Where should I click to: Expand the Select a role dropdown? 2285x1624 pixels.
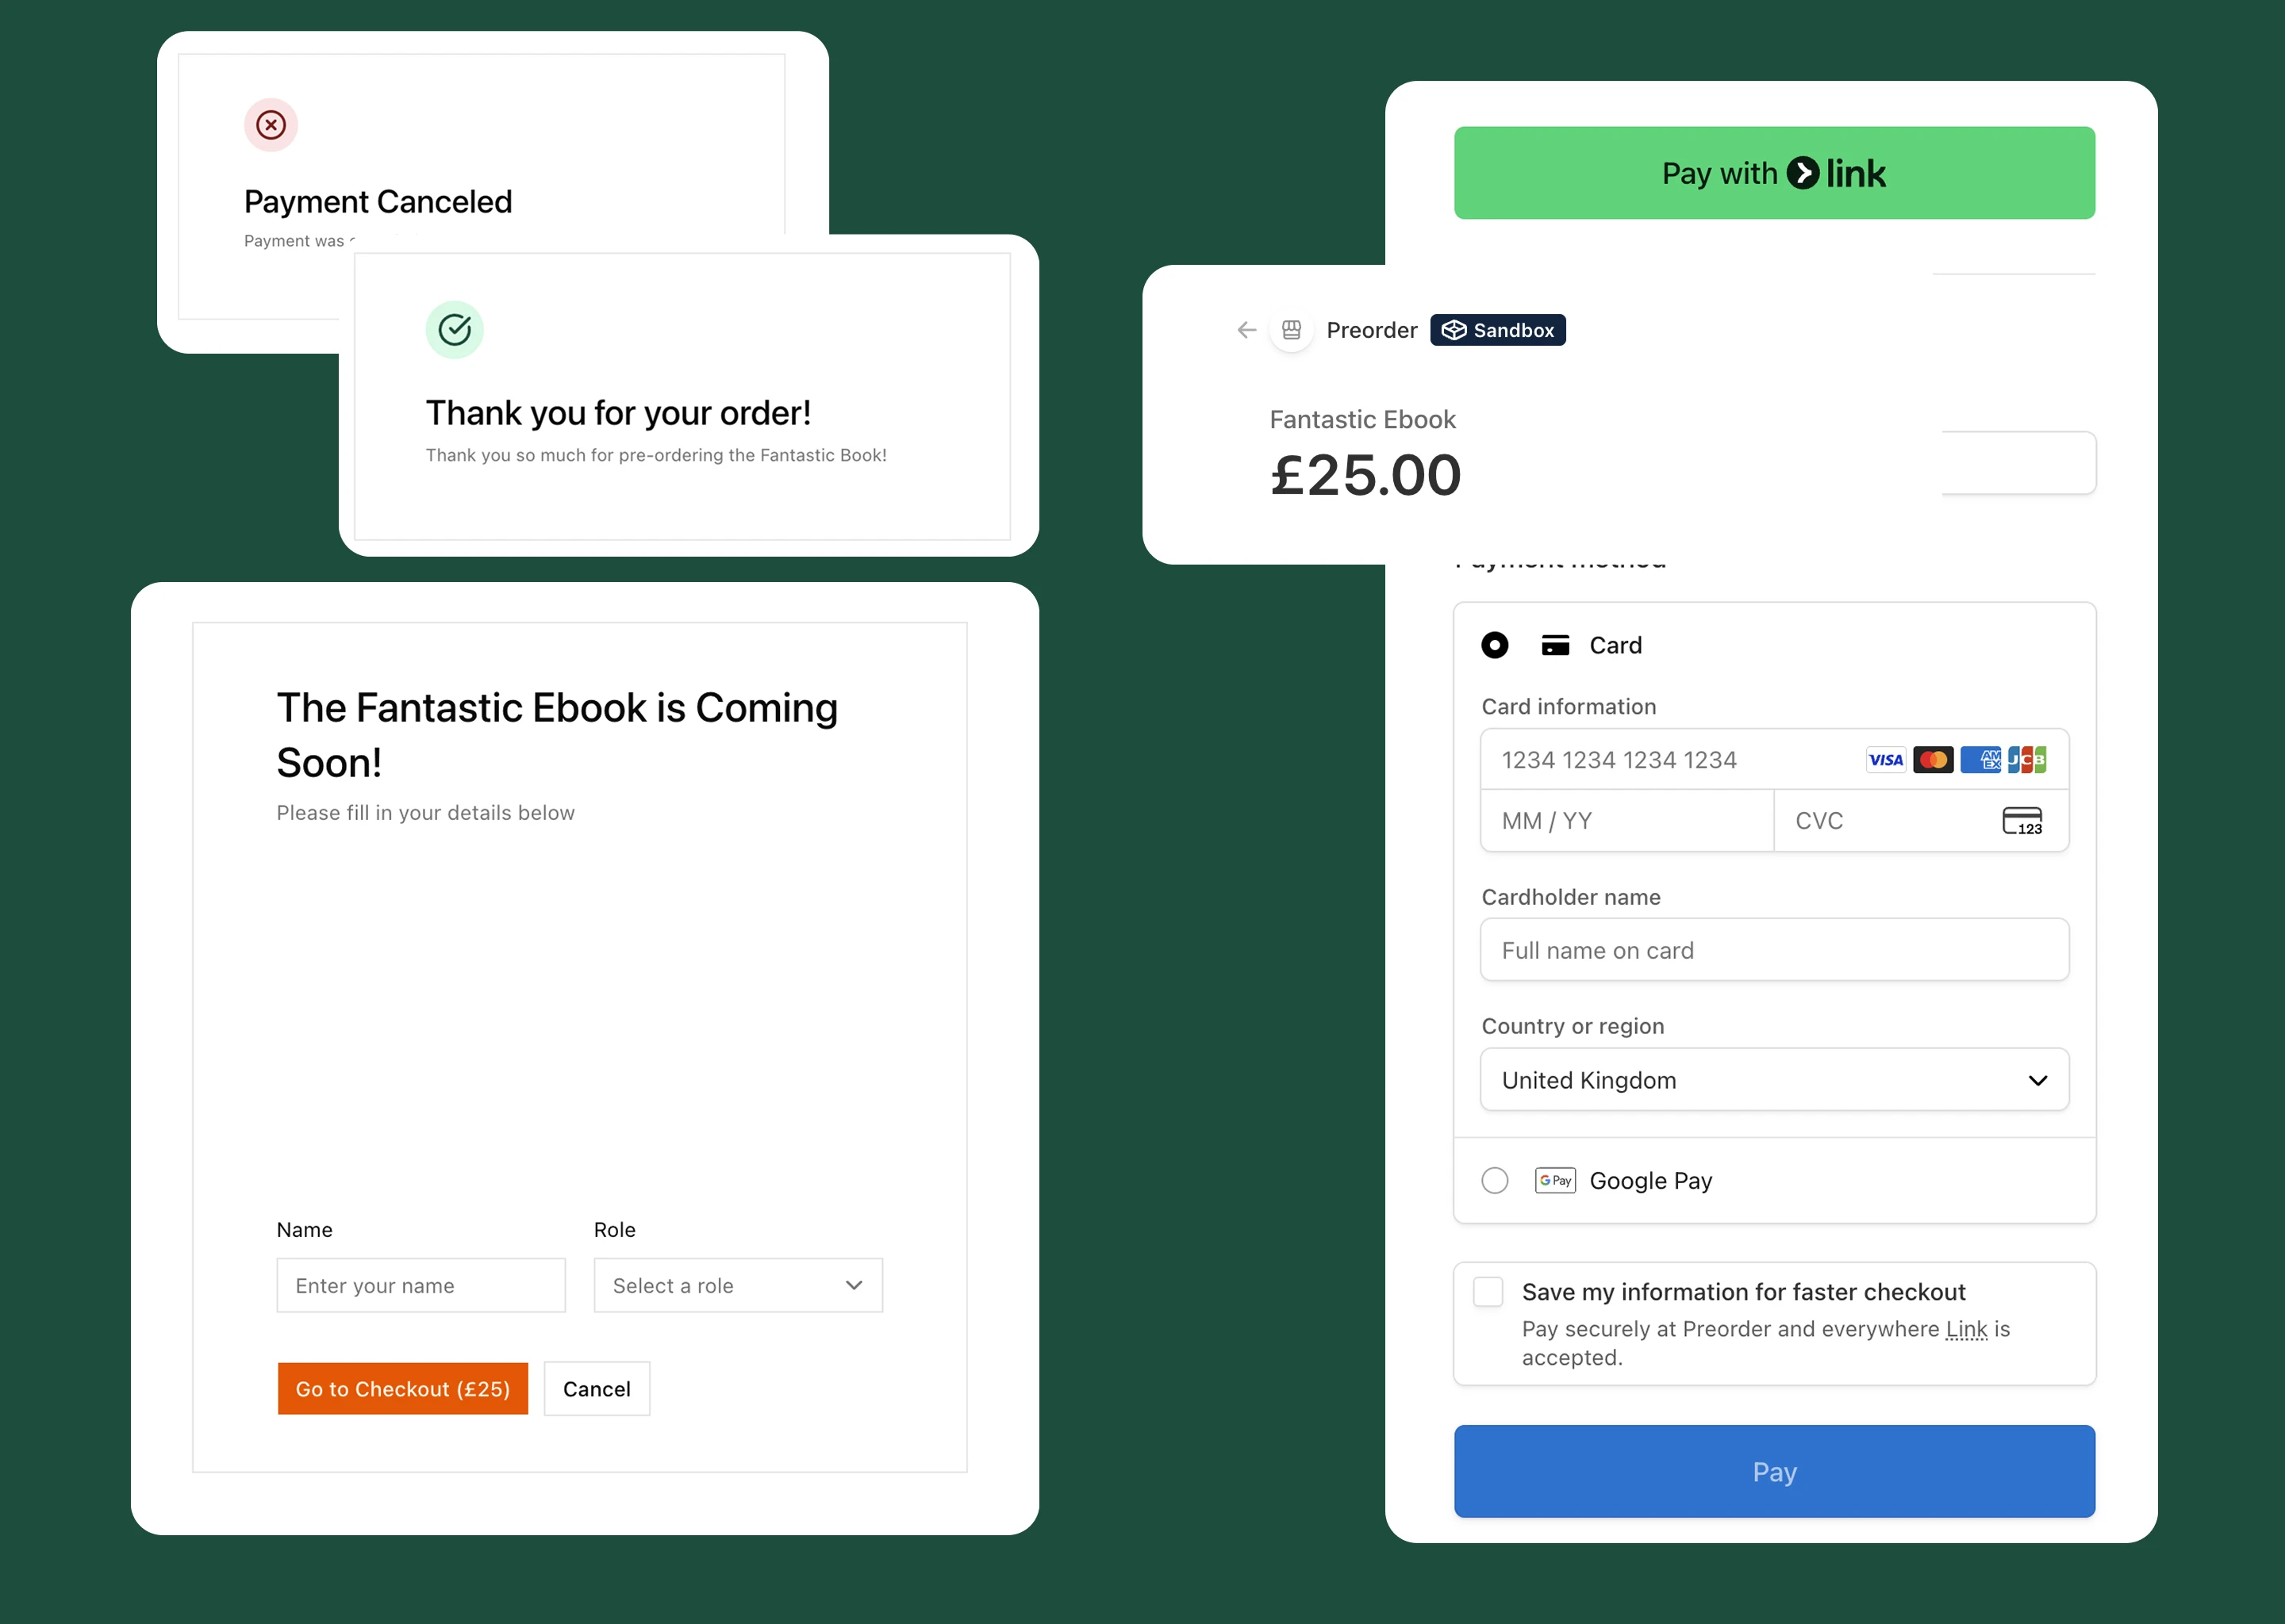739,1286
